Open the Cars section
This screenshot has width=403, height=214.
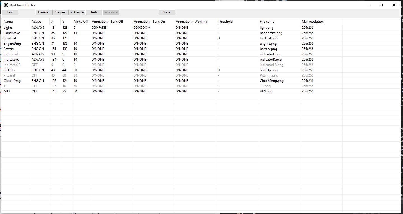[x=10, y=12]
